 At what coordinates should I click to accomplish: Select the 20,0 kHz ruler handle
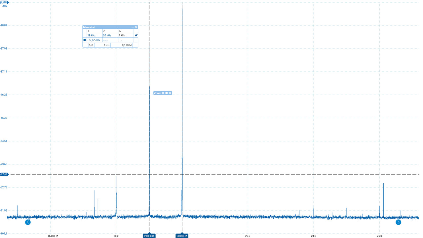point(182,236)
